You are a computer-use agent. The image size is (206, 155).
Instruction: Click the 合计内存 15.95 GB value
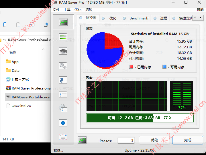[185, 41]
